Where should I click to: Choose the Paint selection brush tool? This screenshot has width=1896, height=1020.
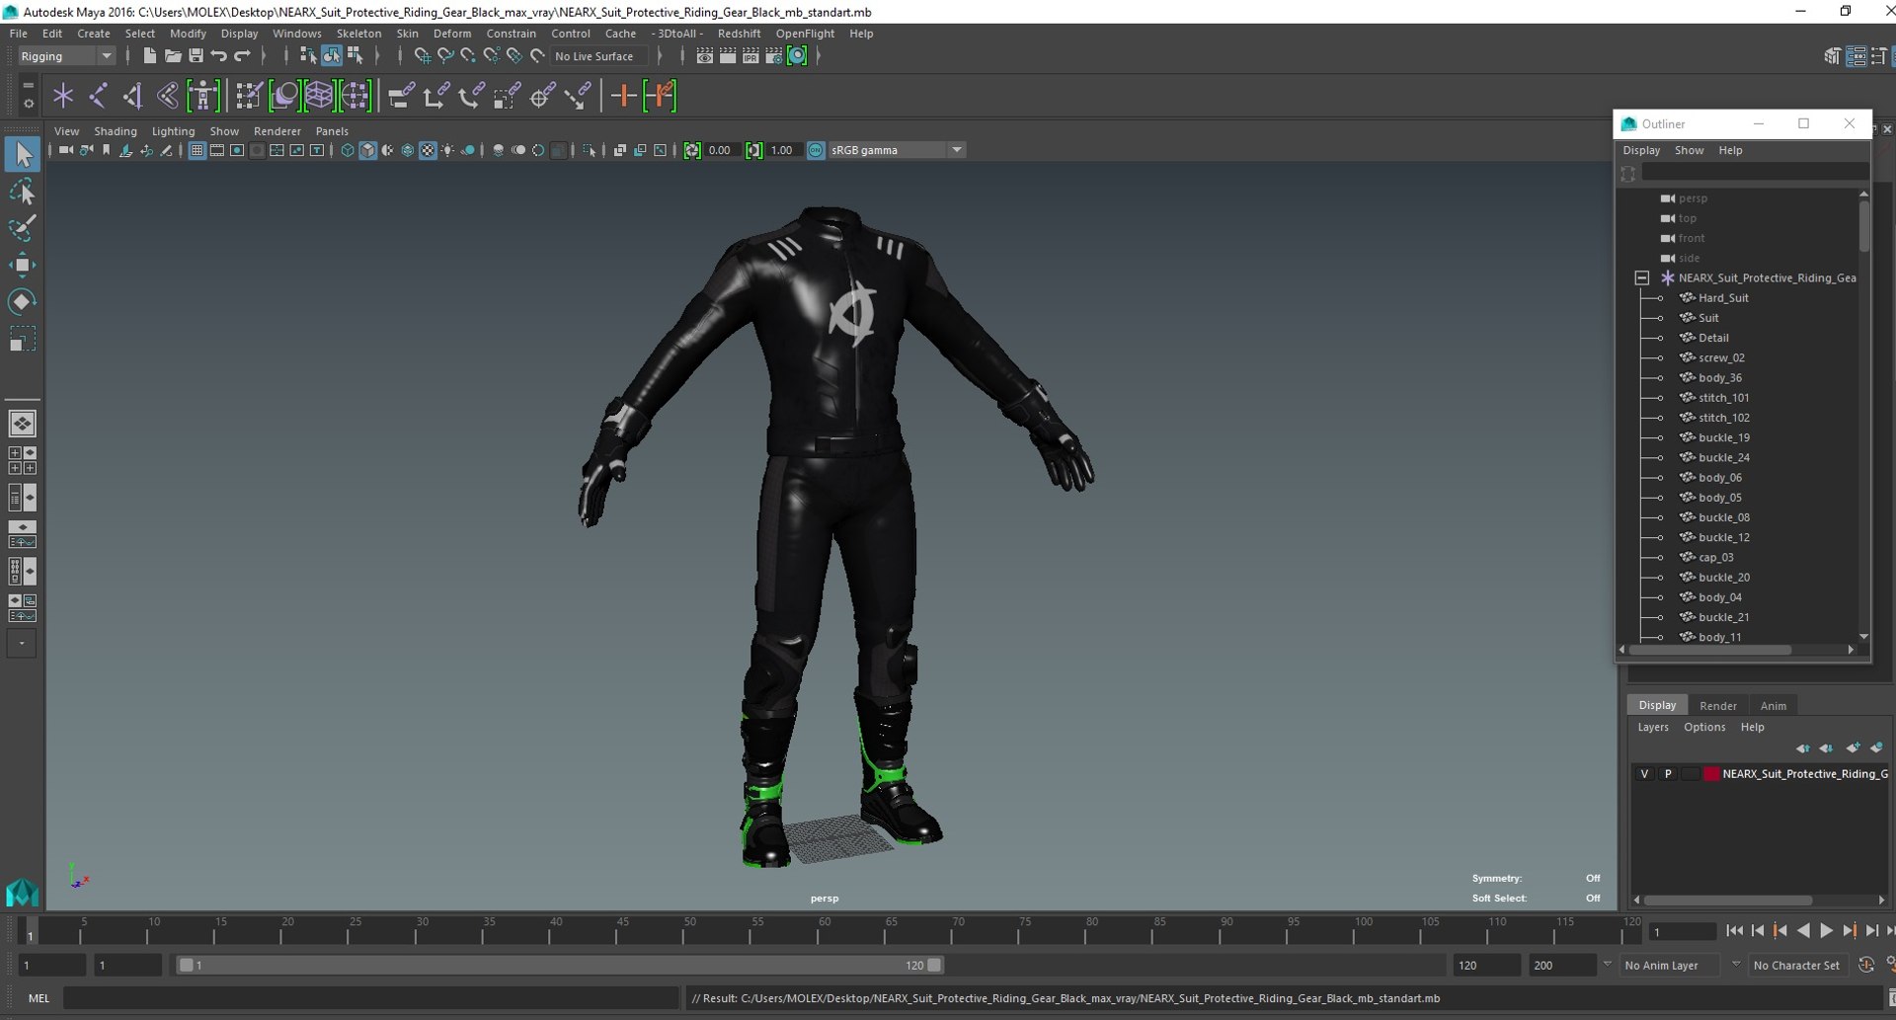23,228
